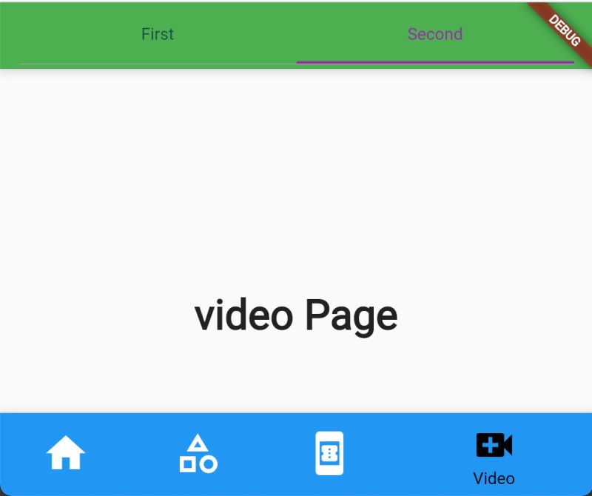Image resolution: width=592 pixels, height=496 pixels.
Task: Click the DEBUG corner banner
Action: pos(563,29)
